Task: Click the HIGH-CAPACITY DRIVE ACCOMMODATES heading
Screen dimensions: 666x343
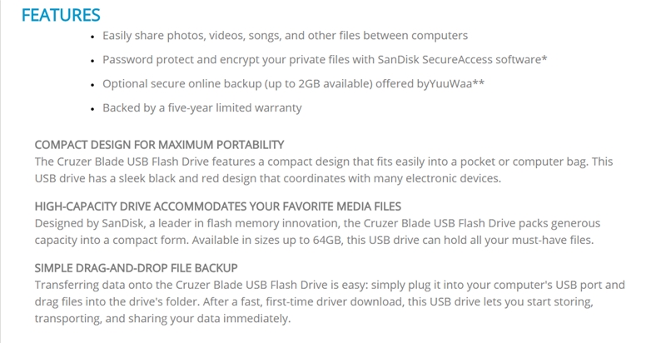Action: 218,206
